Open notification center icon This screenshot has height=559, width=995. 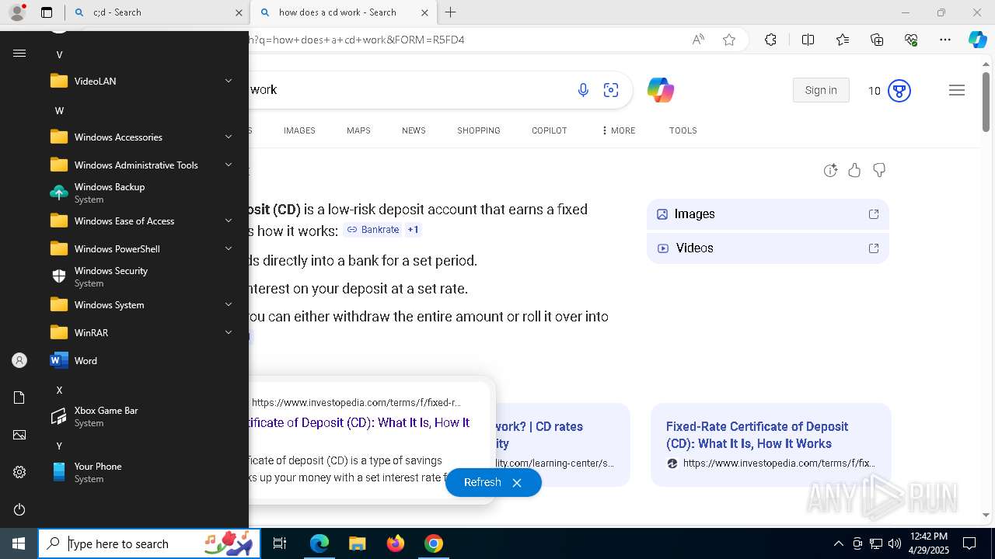click(x=969, y=543)
